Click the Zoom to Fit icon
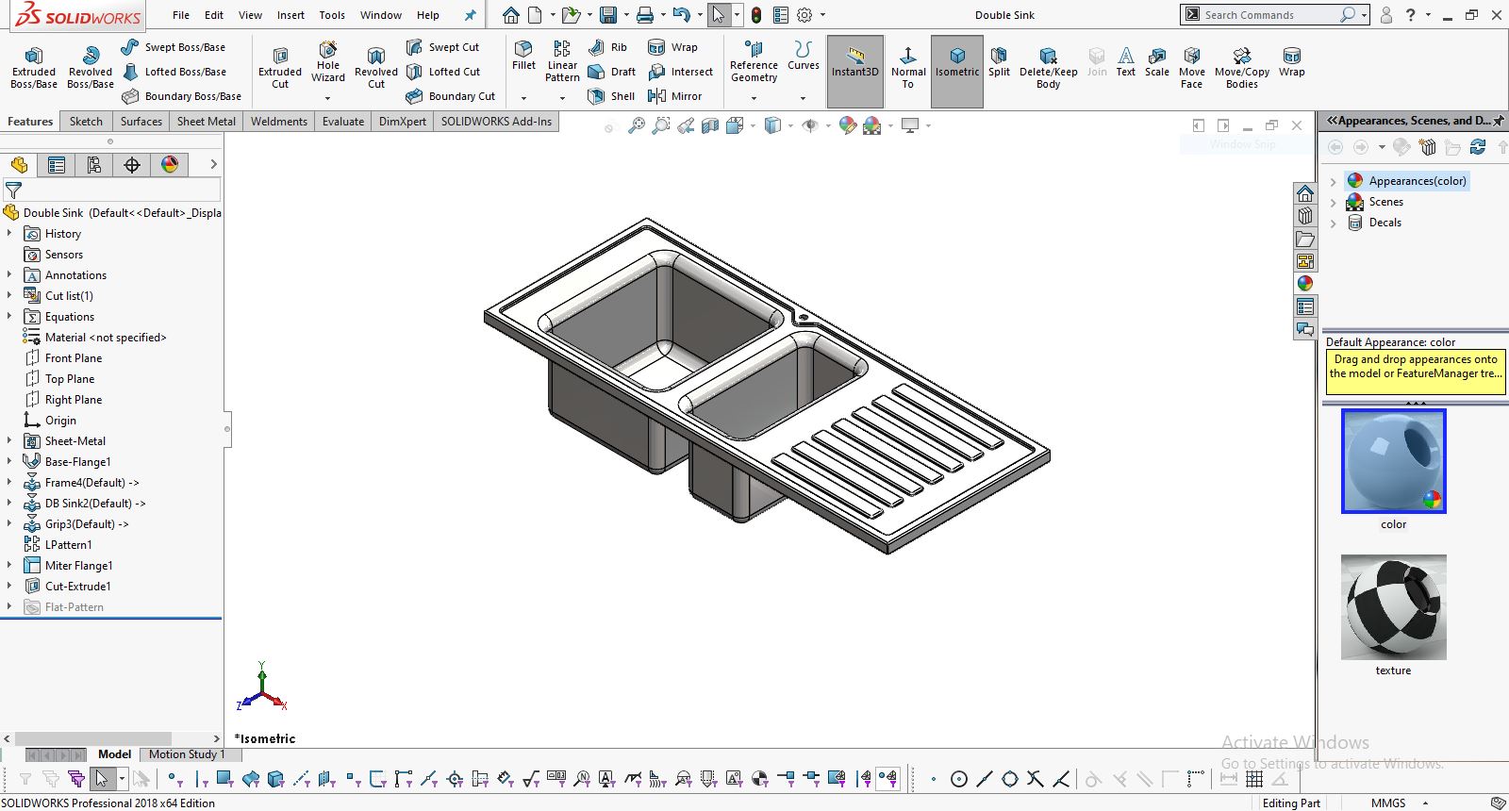 click(x=638, y=125)
